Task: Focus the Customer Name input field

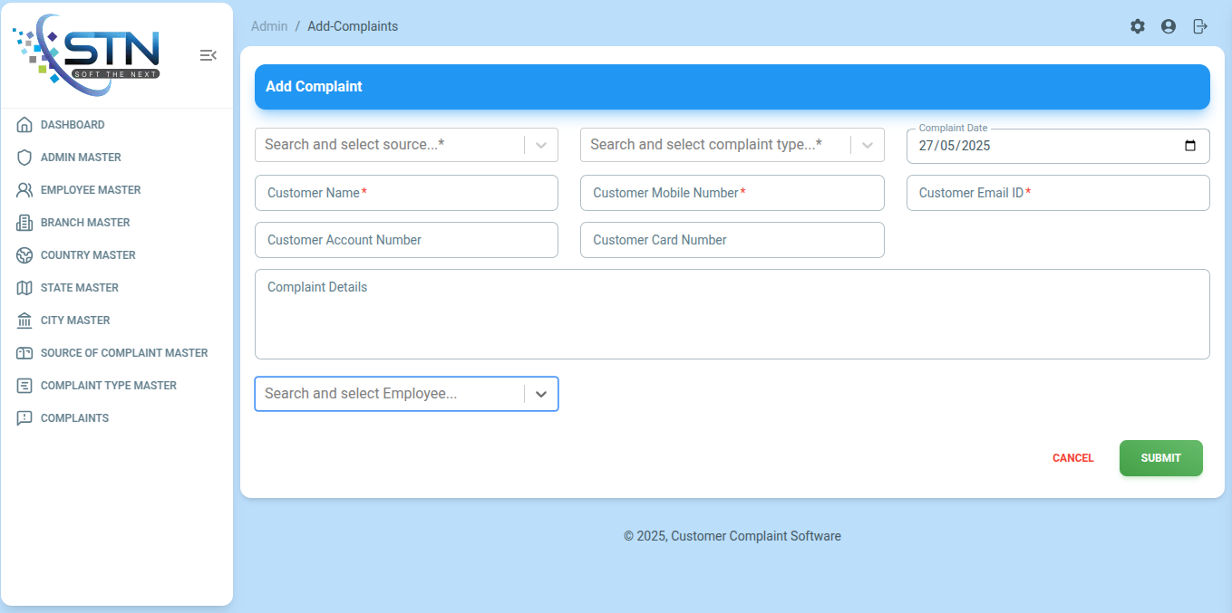Action: point(406,193)
